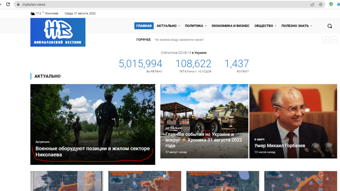Select the Главная navigation tab

point(144,26)
